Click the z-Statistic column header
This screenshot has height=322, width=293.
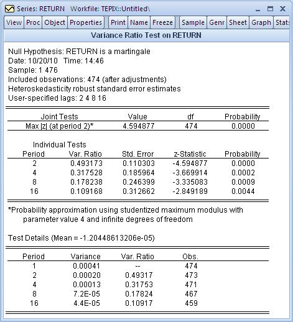pyautogui.click(x=190, y=154)
